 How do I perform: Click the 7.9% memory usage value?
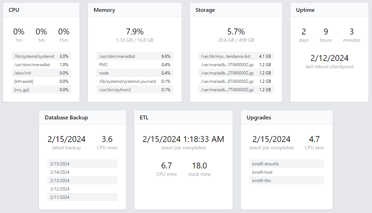pos(135,32)
